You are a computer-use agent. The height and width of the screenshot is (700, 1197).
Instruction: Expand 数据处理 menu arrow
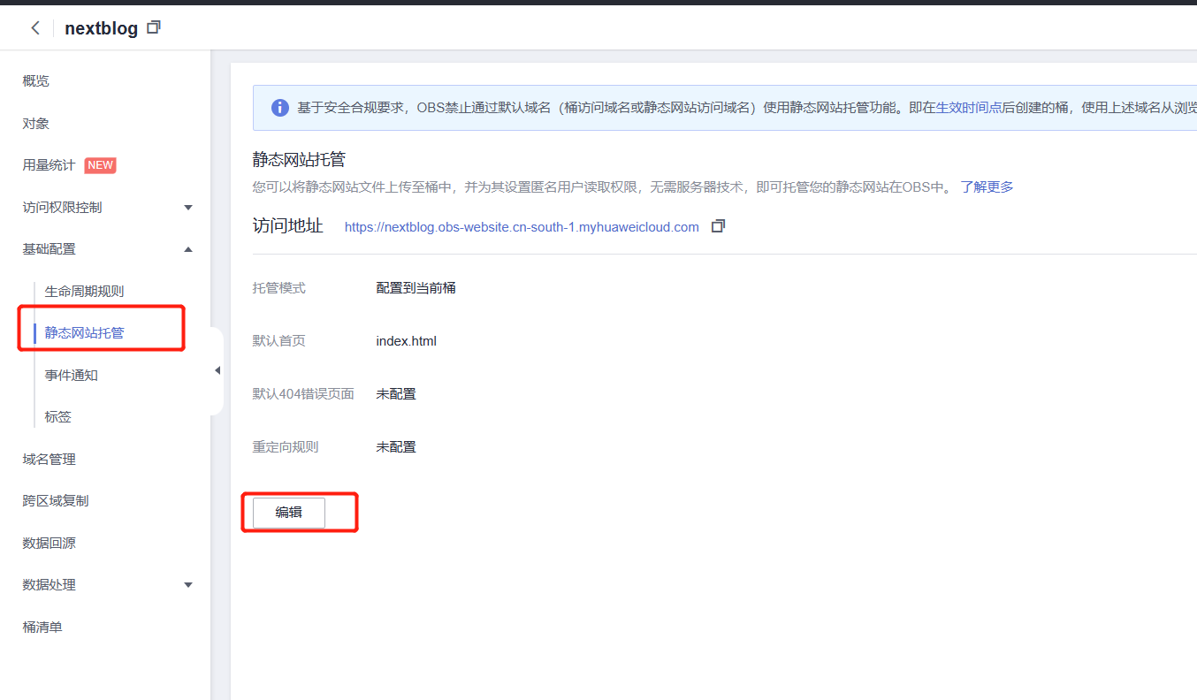coord(187,585)
